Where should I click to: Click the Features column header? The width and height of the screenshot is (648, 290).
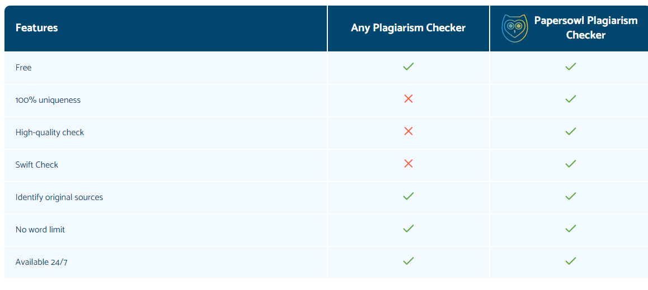coord(37,28)
